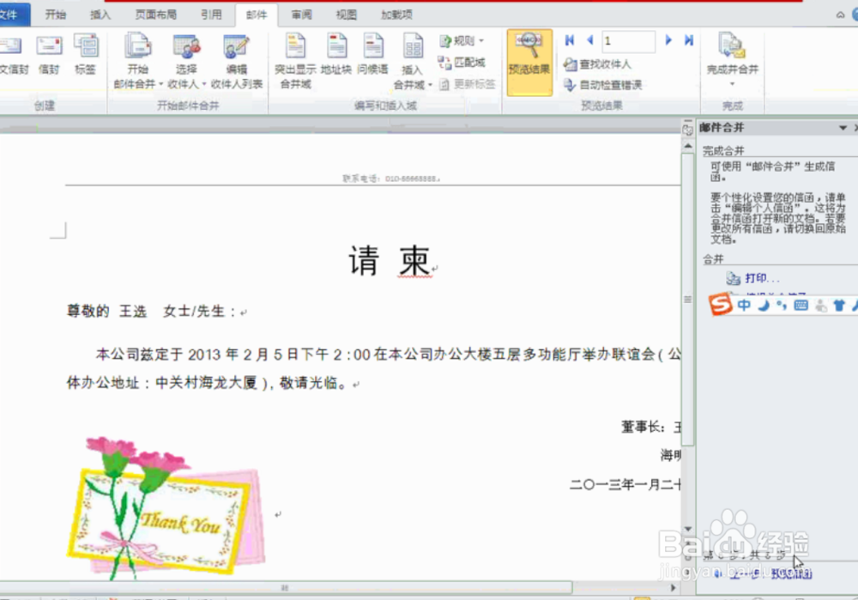Switch to the 审阅 ribbon tab

pyautogui.click(x=302, y=13)
